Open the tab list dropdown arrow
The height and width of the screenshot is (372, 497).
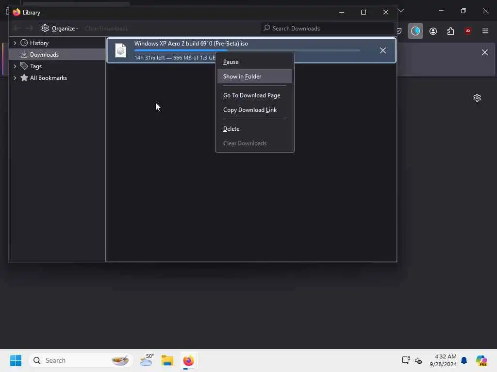(401, 11)
